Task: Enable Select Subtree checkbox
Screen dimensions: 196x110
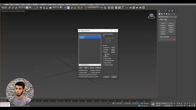Action: click(79, 72)
